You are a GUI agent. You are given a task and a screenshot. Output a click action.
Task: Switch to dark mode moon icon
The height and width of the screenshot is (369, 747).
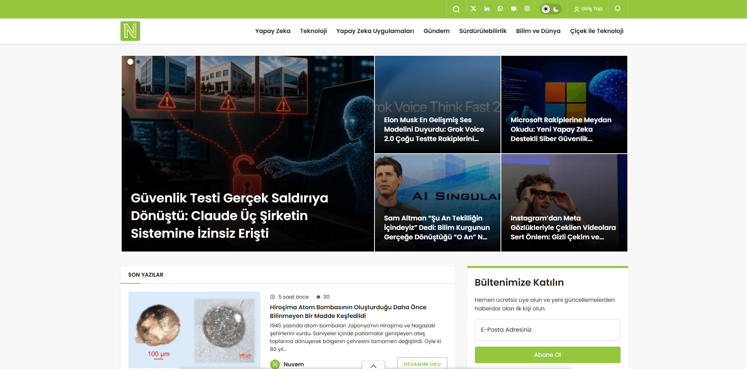[x=556, y=9]
